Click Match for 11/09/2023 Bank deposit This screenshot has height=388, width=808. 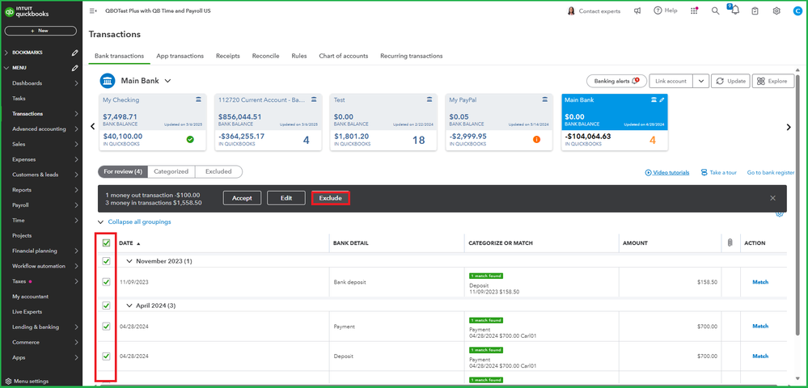pyautogui.click(x=760, y=282)
